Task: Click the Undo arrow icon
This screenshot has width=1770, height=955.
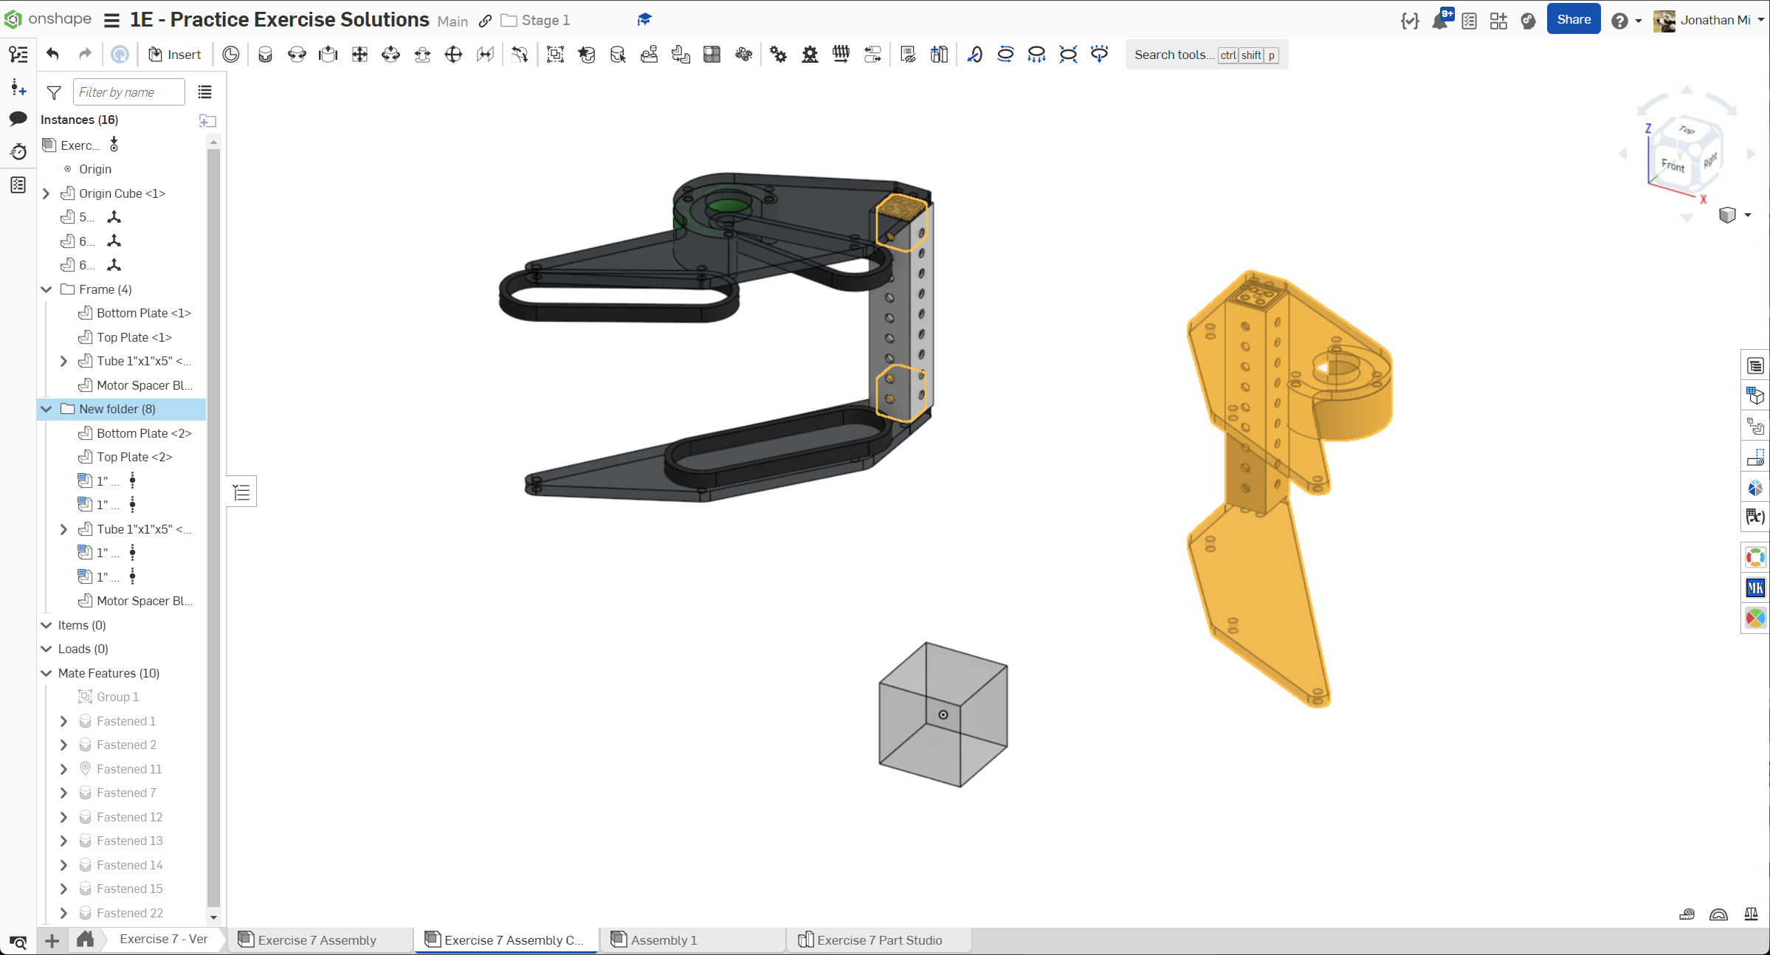Action: tap(52, 54)
